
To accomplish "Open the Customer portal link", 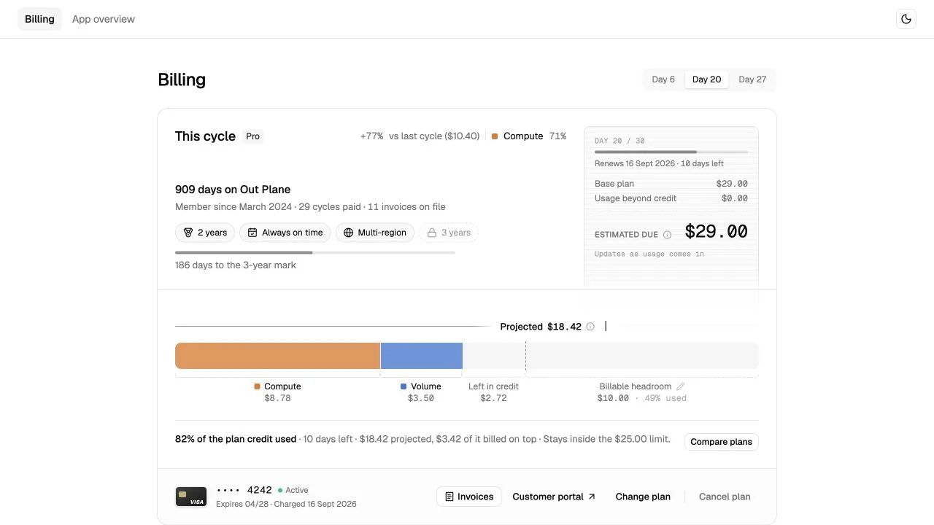I will click(554, 497).
